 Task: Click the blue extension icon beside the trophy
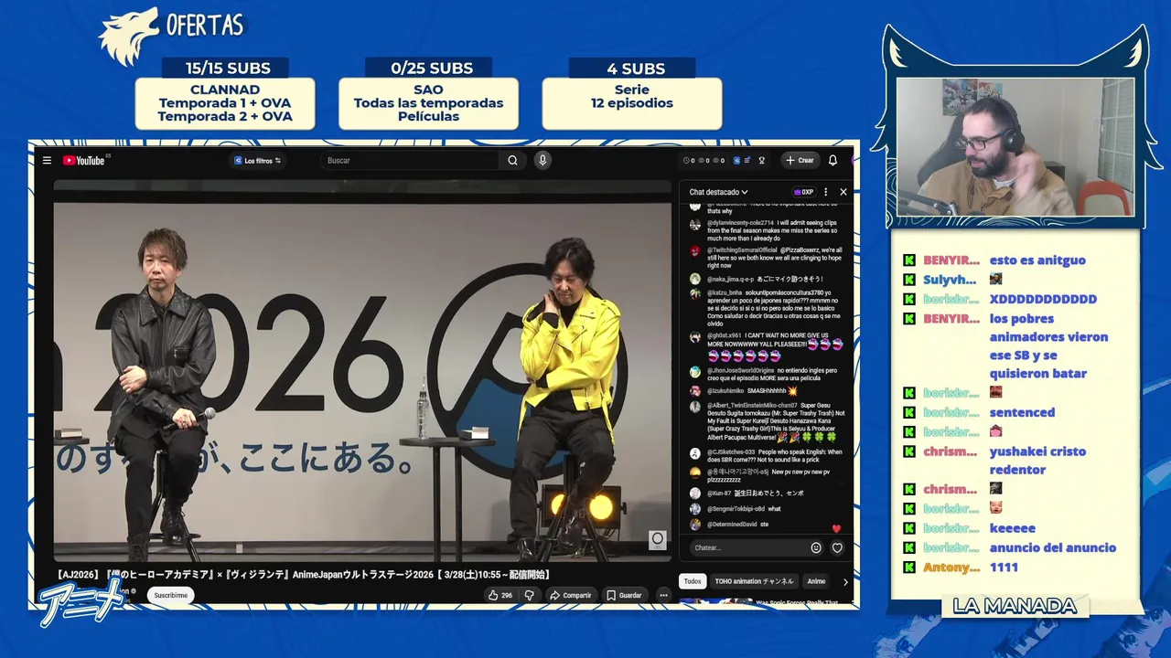pos(737,160)
